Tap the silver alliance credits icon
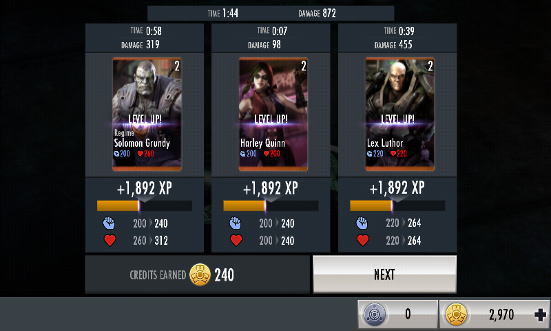 (x=375, y=314)
